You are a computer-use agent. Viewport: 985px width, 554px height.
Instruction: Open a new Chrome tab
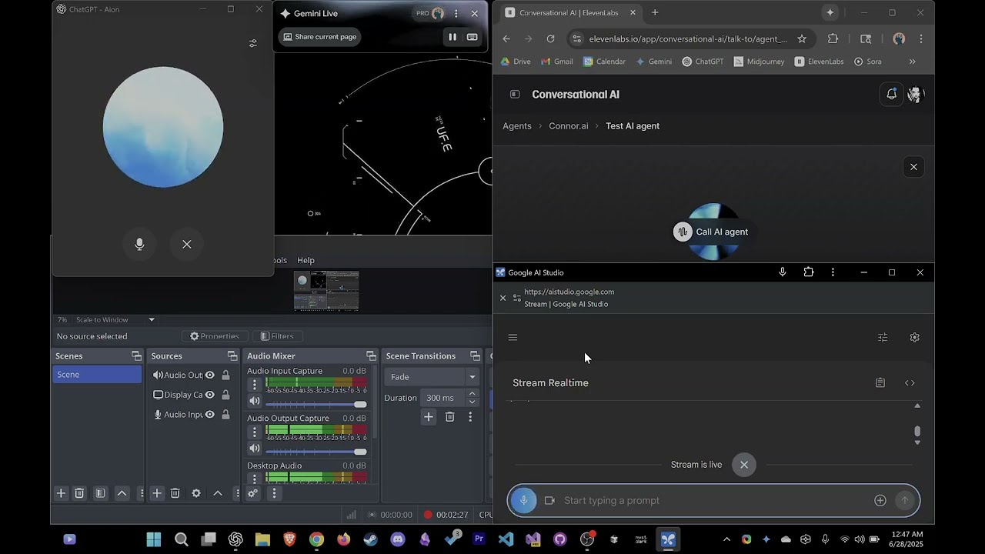655,12
